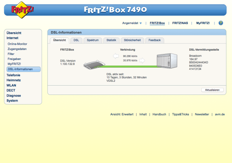This screenshot has height=163, width=232.
Task: Click the DSL exchange server rack image
Action: pos(167,61)
